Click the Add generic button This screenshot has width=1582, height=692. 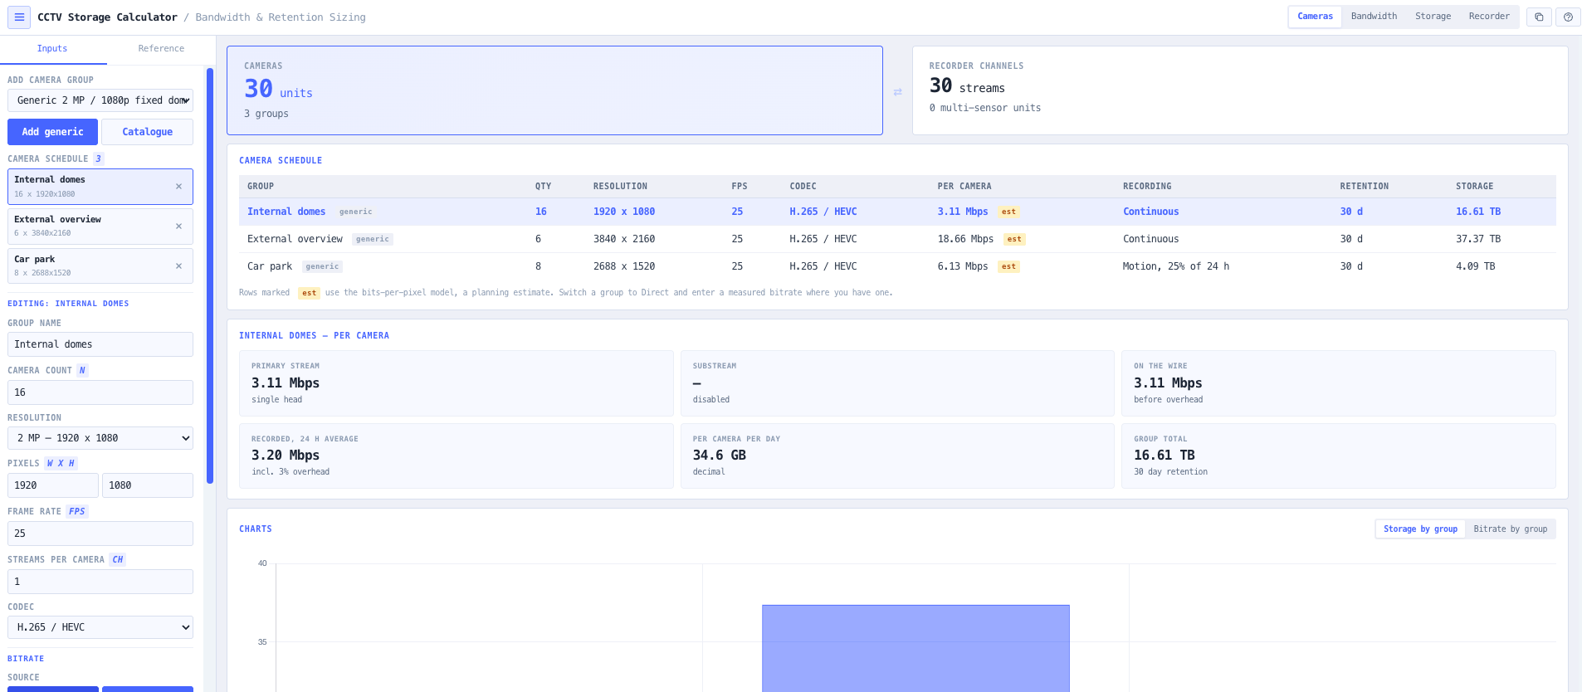[52, 132]
